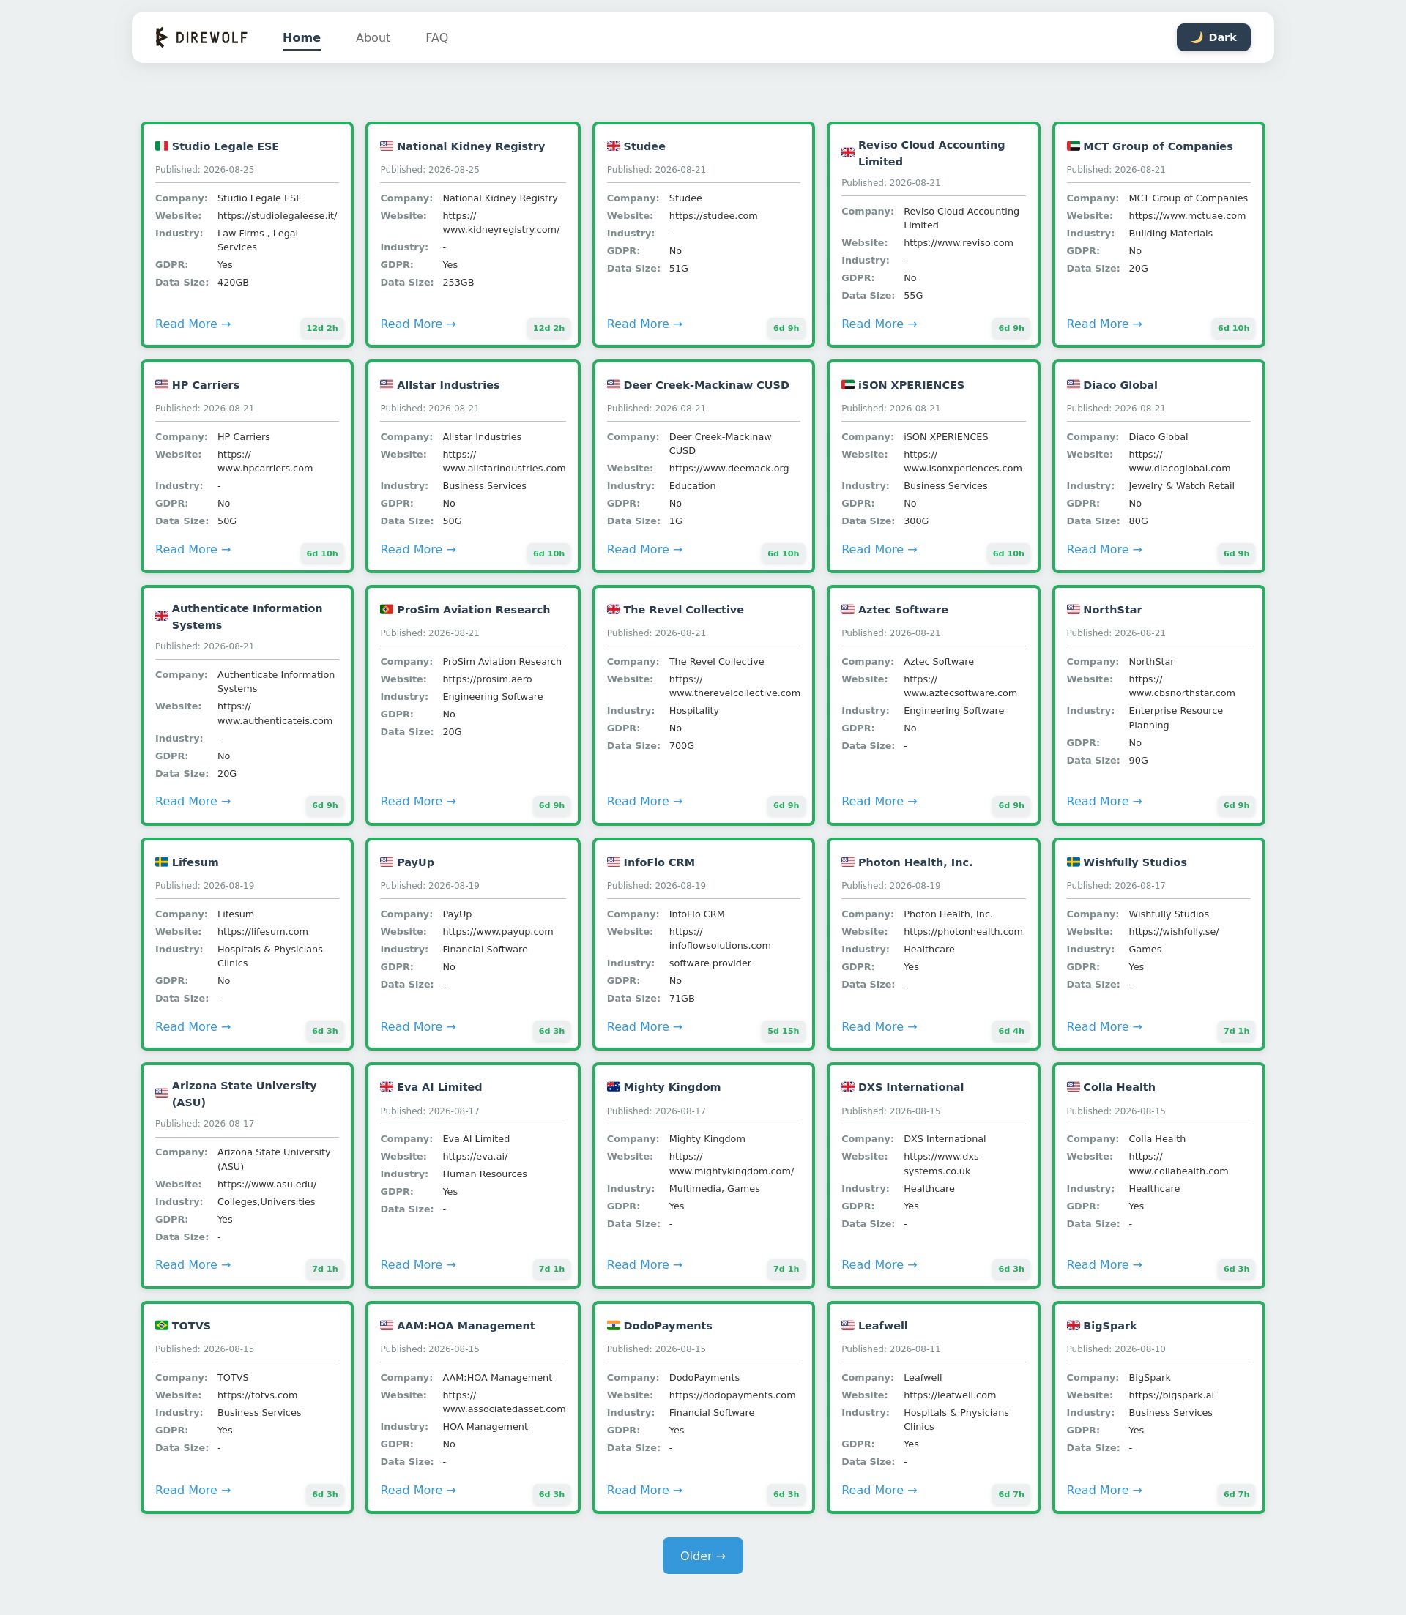Open Read More for Studio Legale ESE
Viewport: 1406px width, 1615px height.
(193, 324)
